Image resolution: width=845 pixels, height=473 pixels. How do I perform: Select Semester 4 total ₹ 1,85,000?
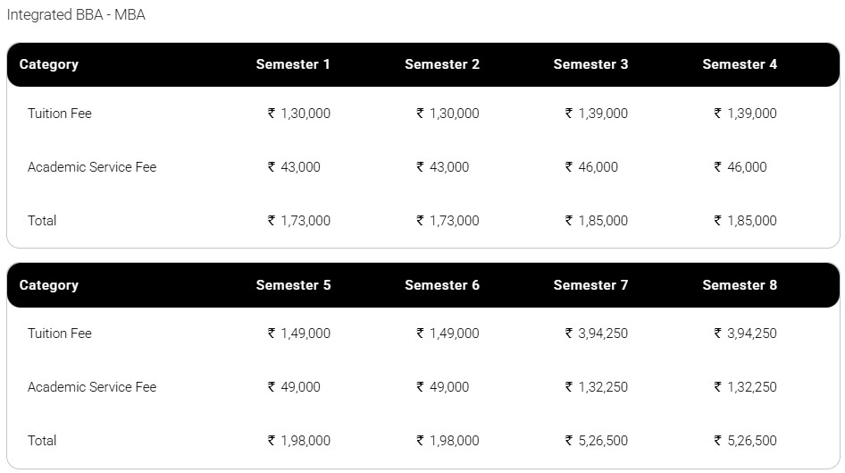(x=746, y=221)
